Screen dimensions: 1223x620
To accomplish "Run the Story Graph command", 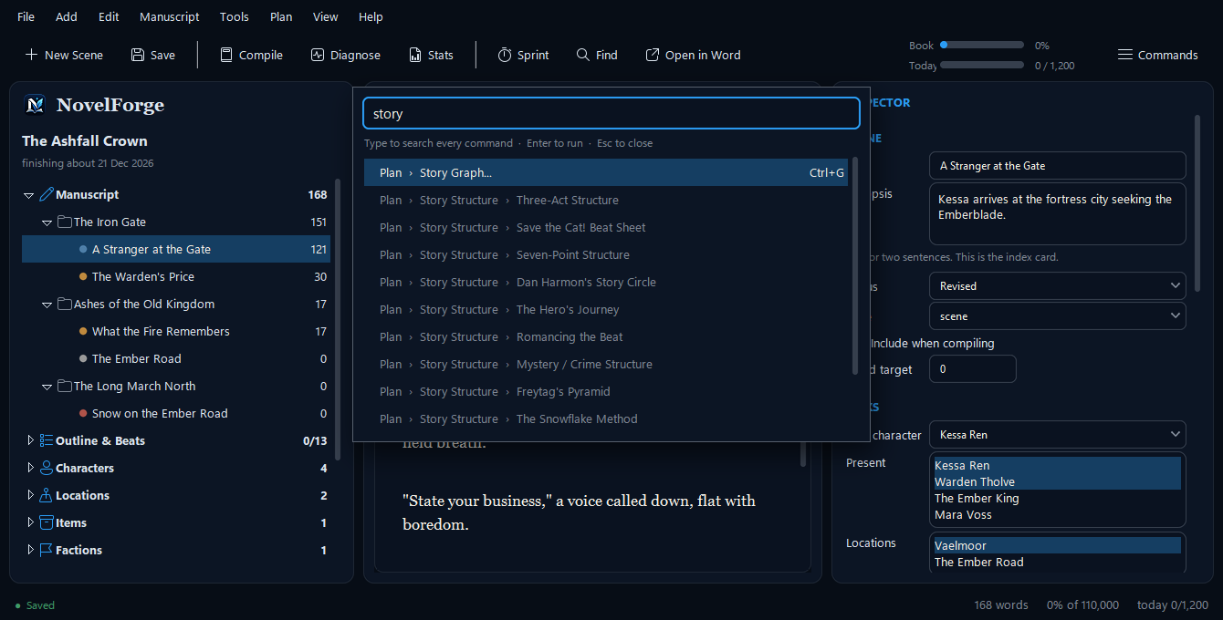I will click(x=606, y=172).
